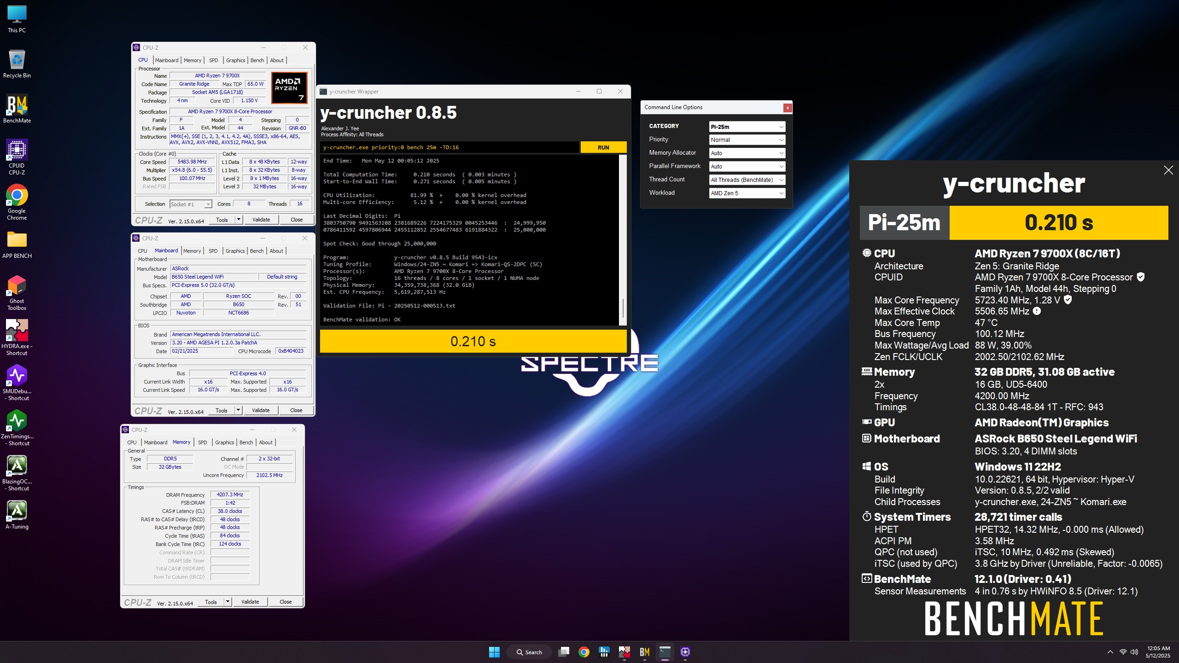Click Validate in the Memory CPU-Z window
This screenshot has width=1179, height=663.
click(x=250, y=602)
